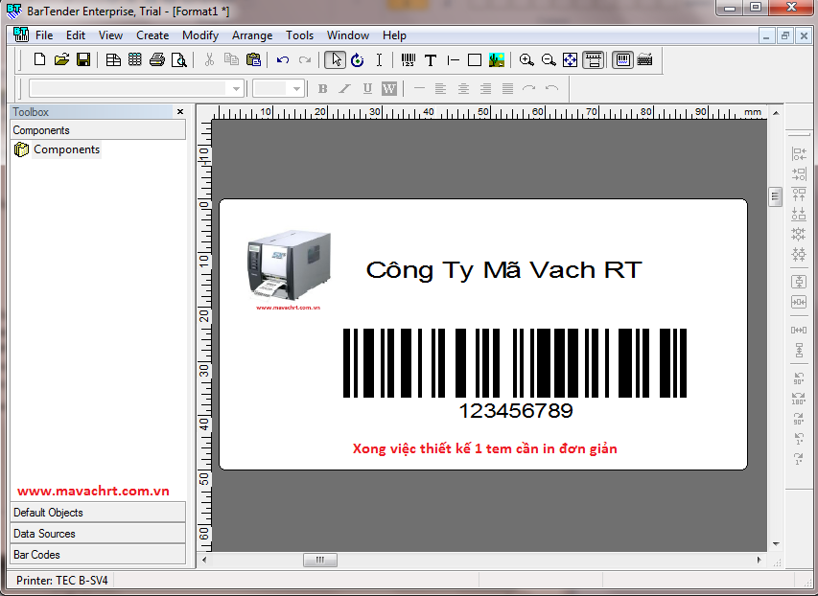Toggle white-on-black W text button
This screenshot has height=596, width=818.
389,89
